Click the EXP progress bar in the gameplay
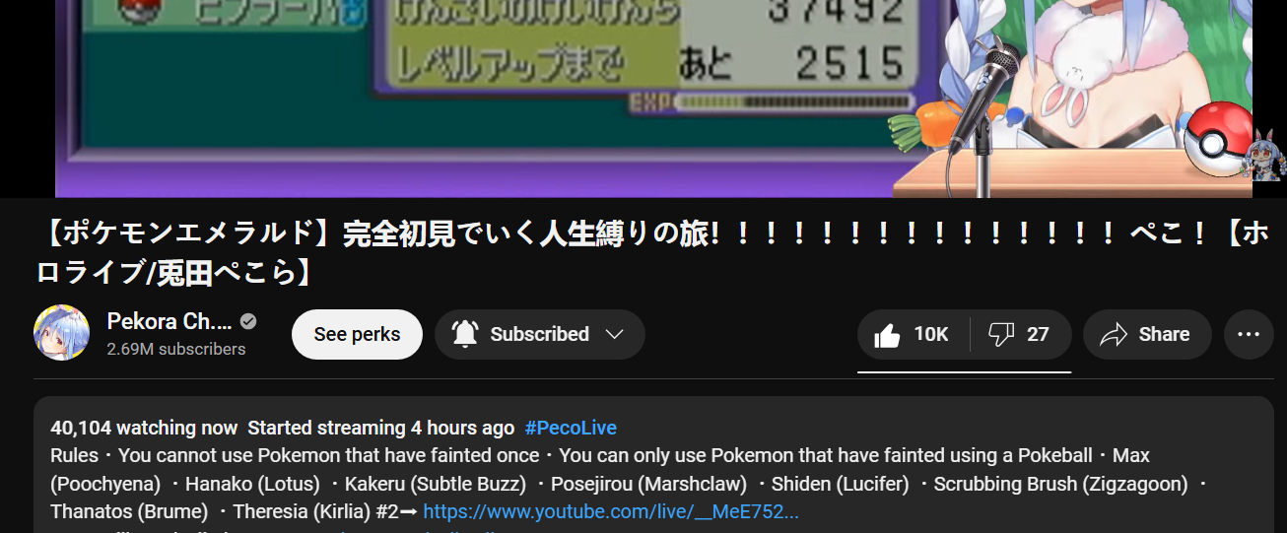This screenshot has width=1287, height=533. [x=787, y=101]
